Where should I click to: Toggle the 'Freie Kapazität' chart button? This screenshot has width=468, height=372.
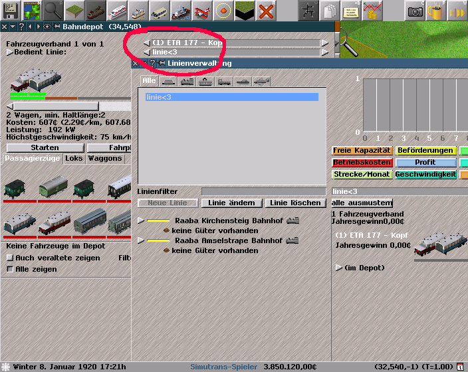pyautogui.click(x=362, y=151)
